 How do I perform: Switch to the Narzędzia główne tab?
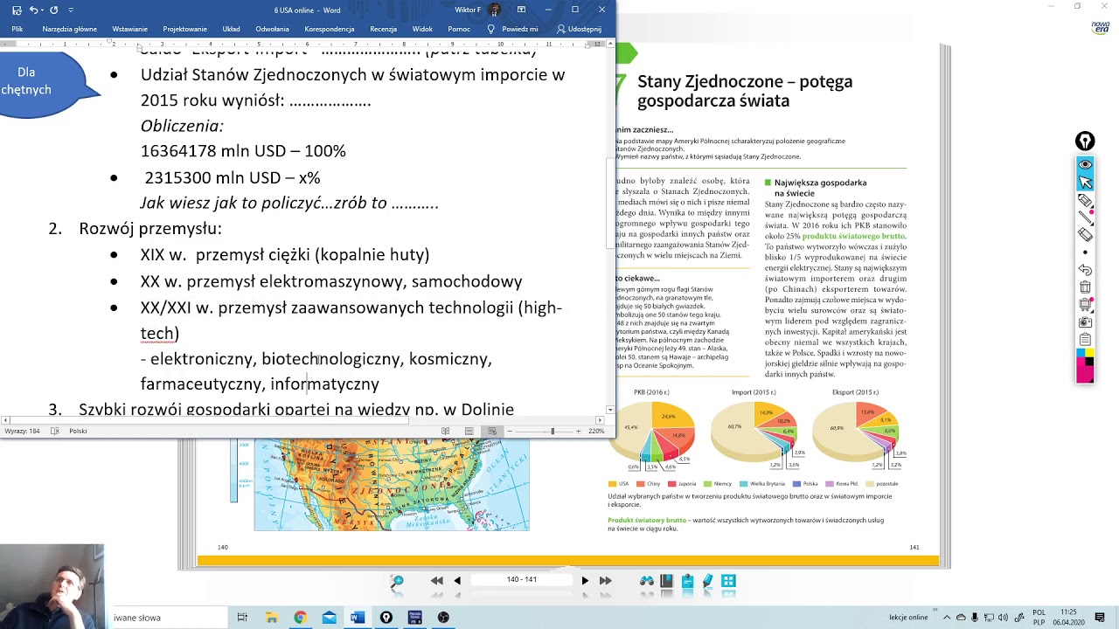pyautogui.click(x=70, y=29)
